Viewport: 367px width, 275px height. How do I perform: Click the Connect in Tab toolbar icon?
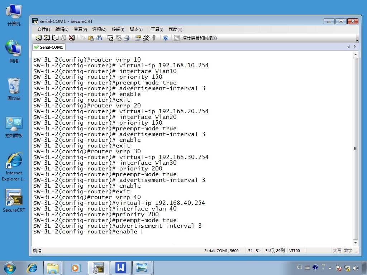(55, 38)
